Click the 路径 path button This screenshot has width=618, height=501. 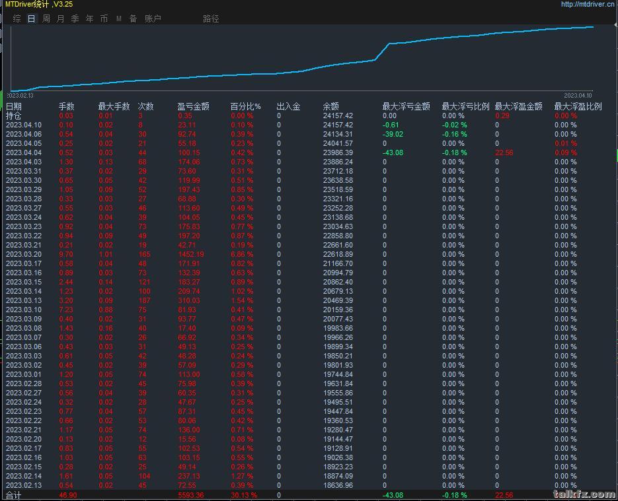211,19
